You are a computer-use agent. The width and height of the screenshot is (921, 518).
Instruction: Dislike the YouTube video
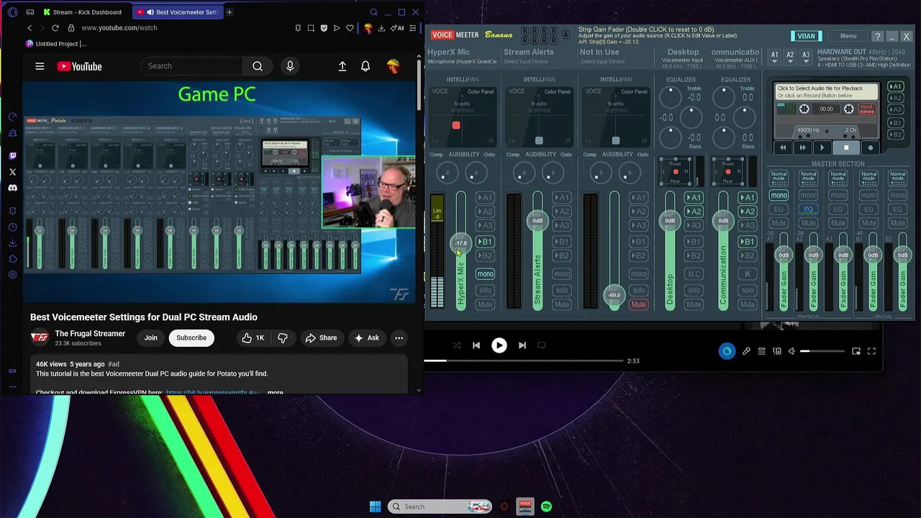[283, 337]
